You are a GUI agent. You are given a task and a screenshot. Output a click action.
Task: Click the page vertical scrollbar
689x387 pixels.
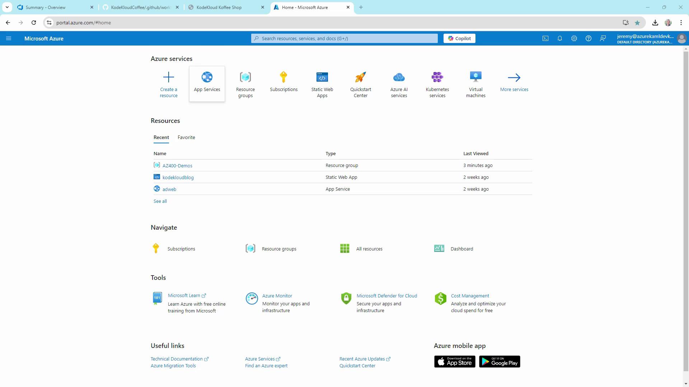[x=686, y=211]
